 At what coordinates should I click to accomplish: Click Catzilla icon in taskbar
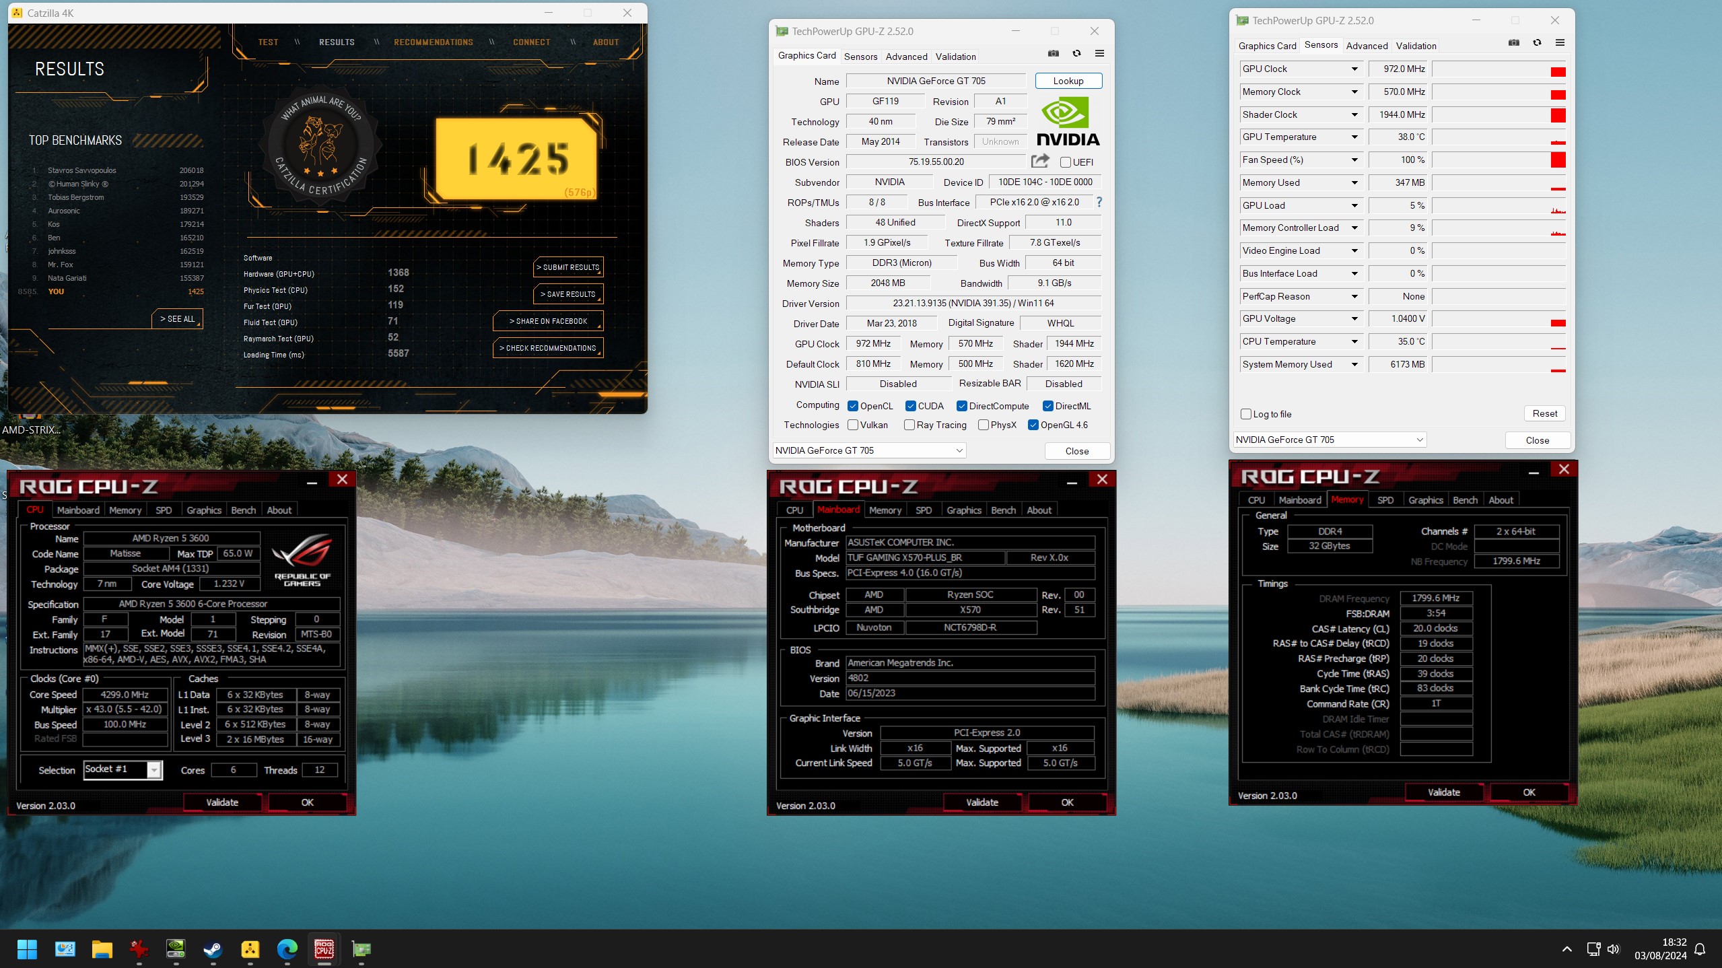tap(250, 949)
